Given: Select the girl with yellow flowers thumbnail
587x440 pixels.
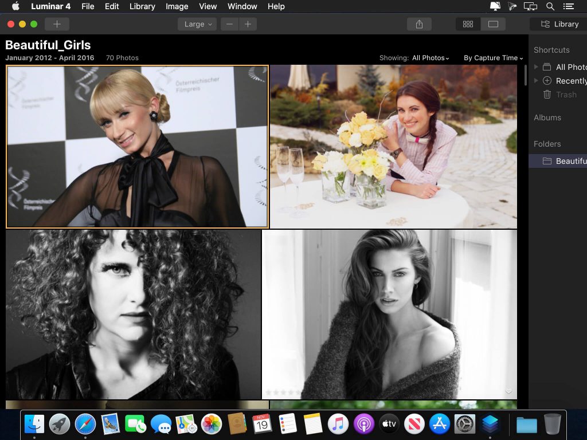Looking at the screenshot, I should coord(393,146).
